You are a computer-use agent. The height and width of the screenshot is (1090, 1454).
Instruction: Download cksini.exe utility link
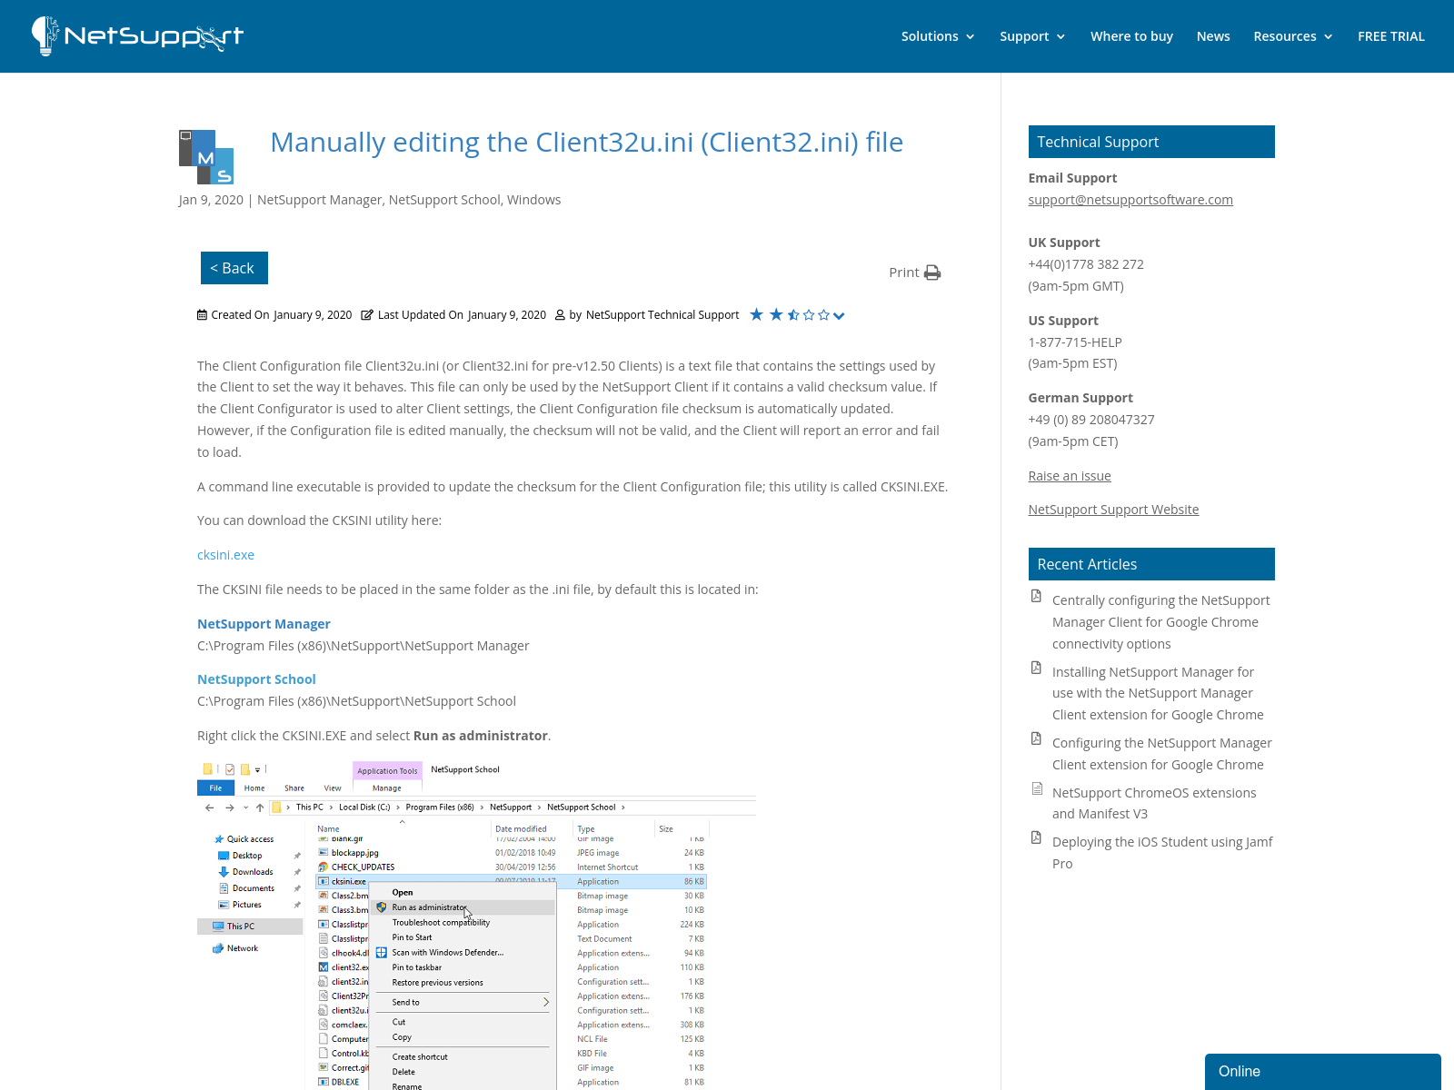click(225, 555)
